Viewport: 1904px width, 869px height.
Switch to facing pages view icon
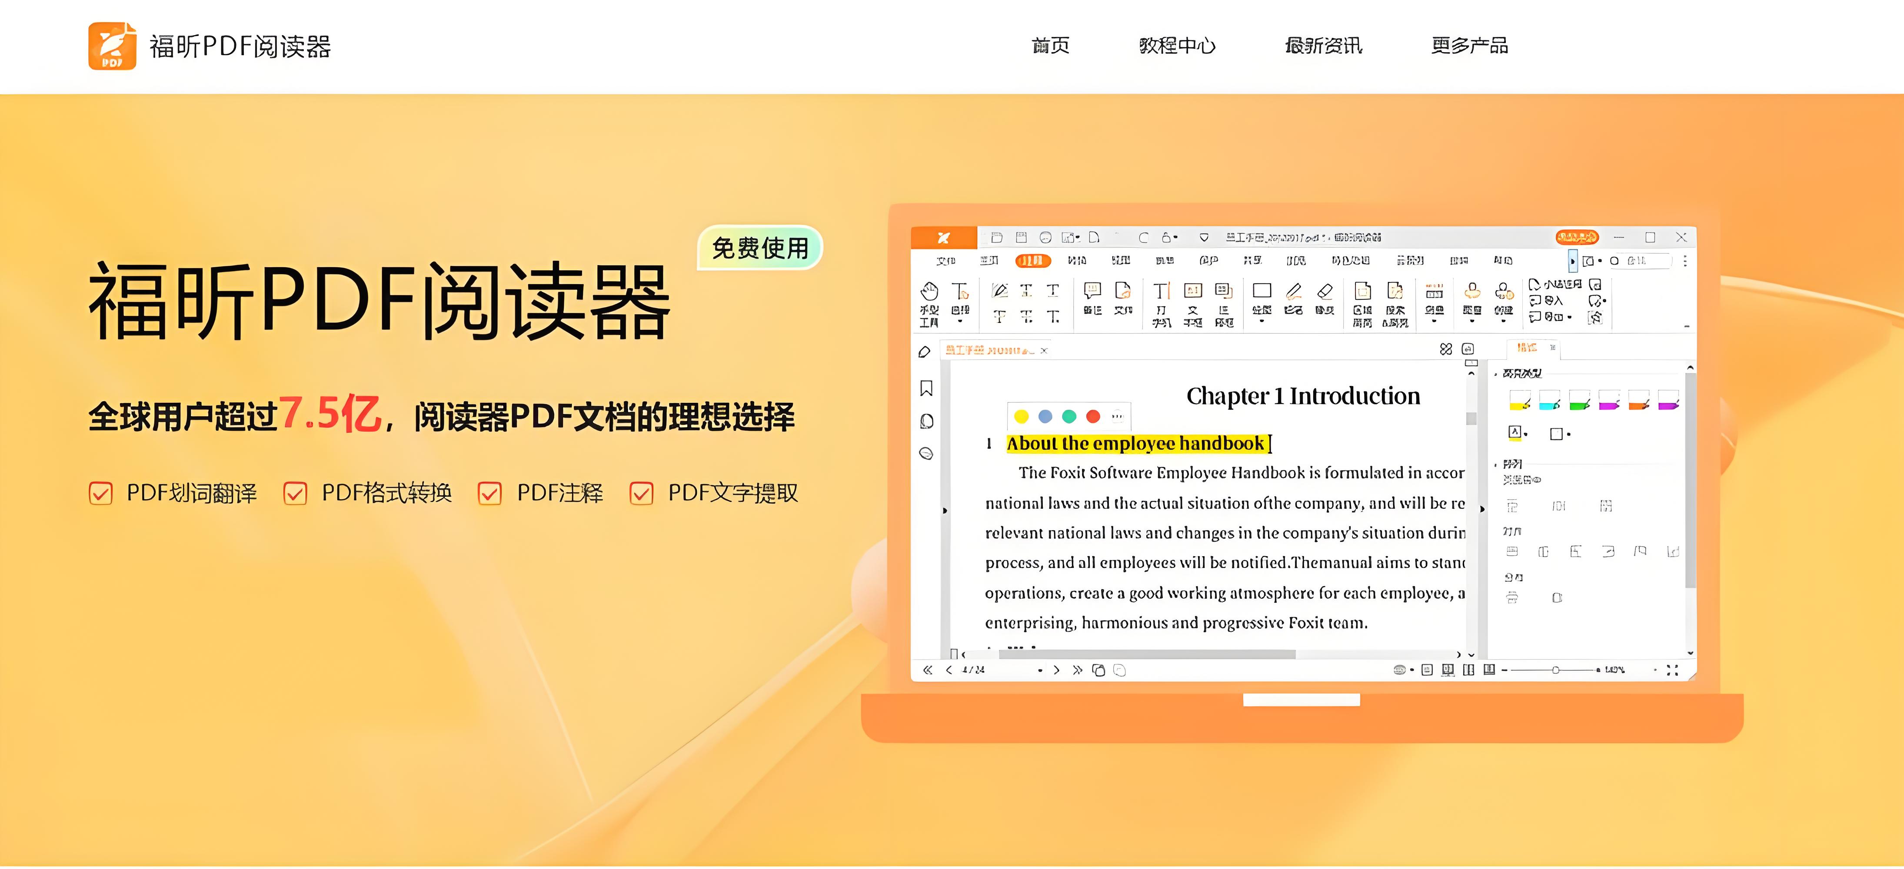1469,670
